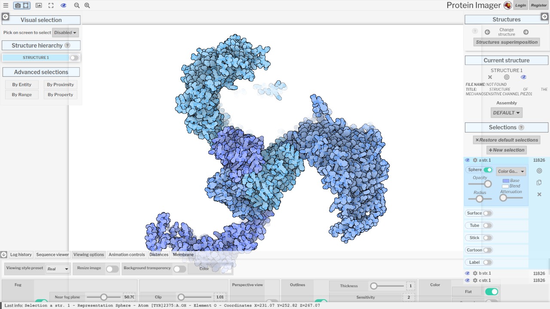The height and width of the screenshot is (309, 550).
Task: Click the New selection button
Action: 507,150
